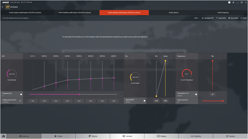Image resolution: width=248 pixels, height=139 pixels.
Task: Toggle the Frequency (%) switch
Action: pyautogui.click(x=21, y=94)
